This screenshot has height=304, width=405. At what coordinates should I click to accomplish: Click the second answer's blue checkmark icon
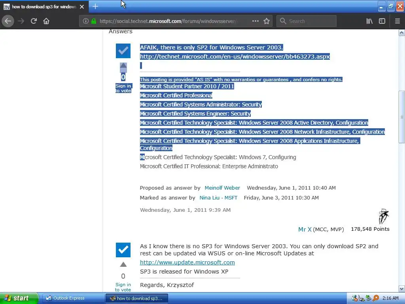(x=123, y=250)
